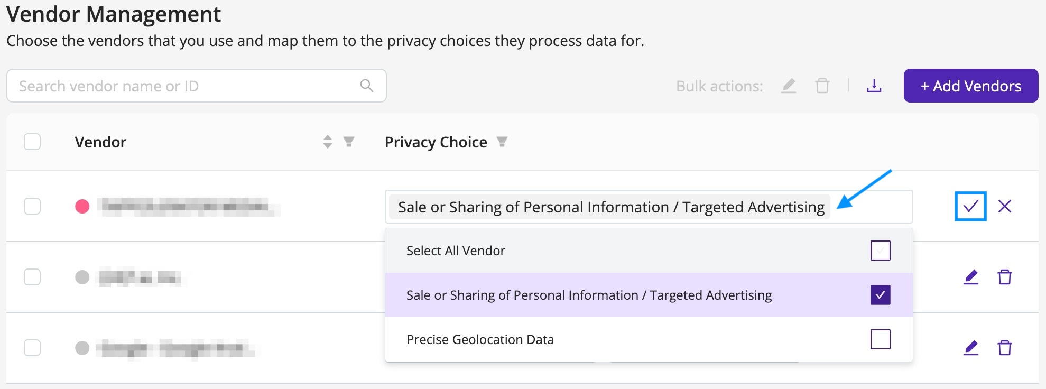The height and width of the screenshot is (389, 1046).
Task: Edit the second vendor row with pencil icon
Action: pyautogui.click(x=970, y=276)
